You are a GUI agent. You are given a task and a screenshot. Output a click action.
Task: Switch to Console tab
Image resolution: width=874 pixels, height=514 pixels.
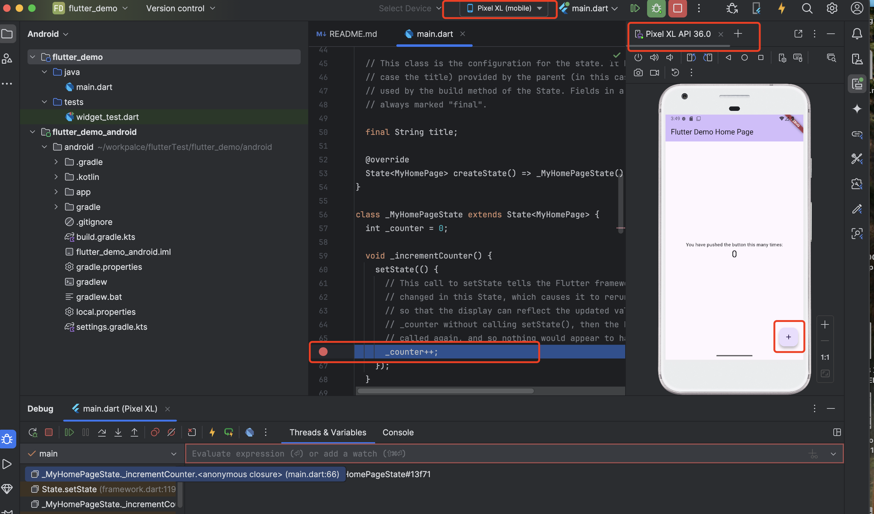coord(398,432)
